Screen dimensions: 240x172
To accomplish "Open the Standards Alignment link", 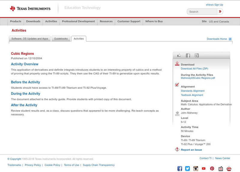I will [x=193, y=91].
